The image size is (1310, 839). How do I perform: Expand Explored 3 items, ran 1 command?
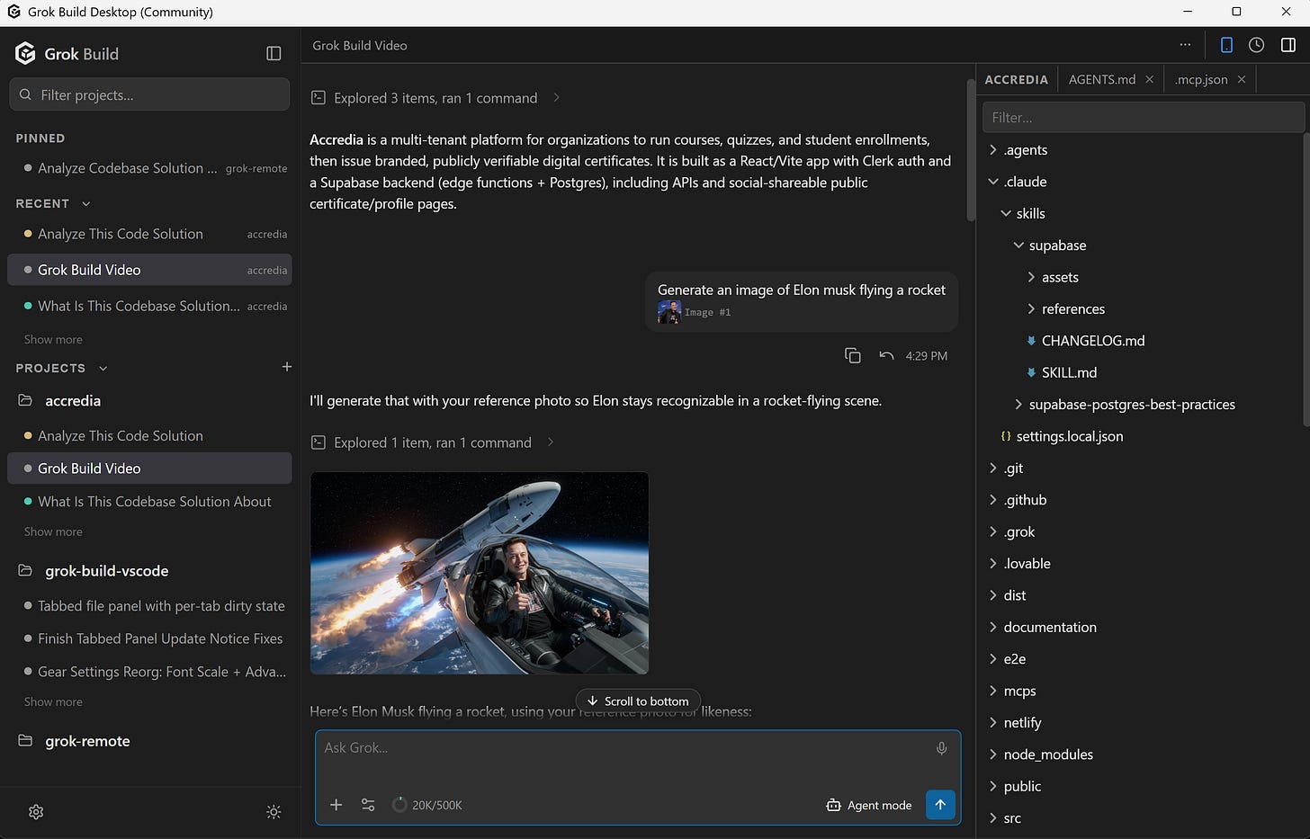coord(435,98)
